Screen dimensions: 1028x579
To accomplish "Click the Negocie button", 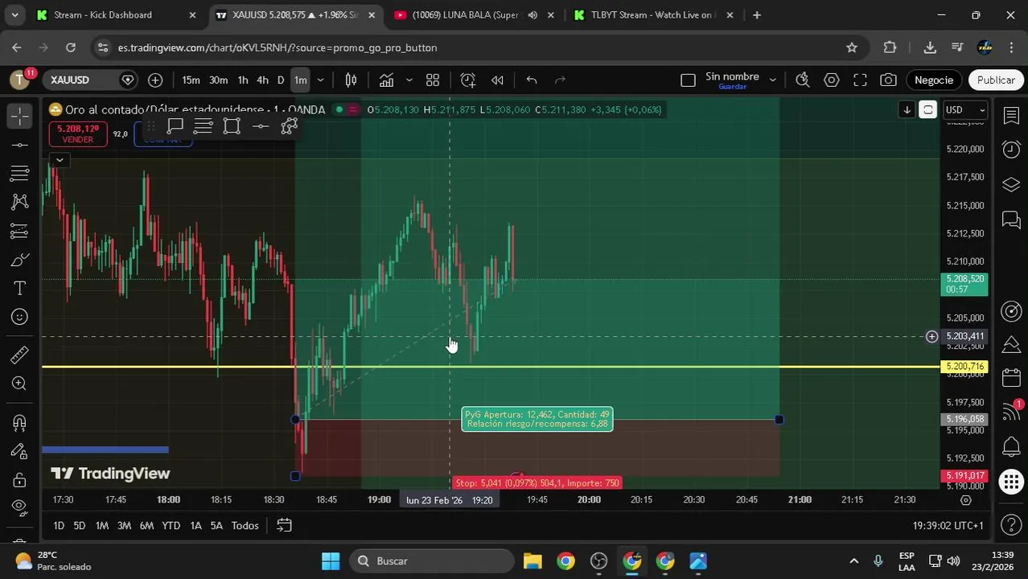I will (933, 80).
